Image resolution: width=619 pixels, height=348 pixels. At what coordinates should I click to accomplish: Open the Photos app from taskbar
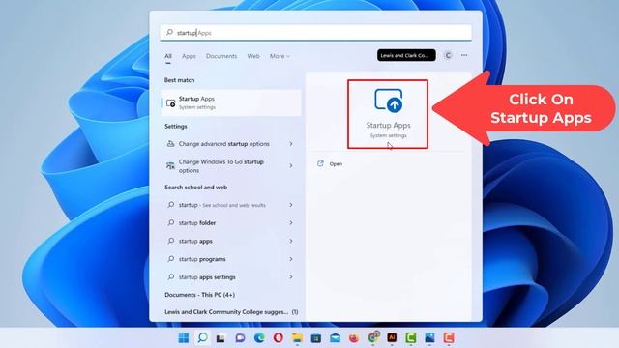[x=429, y=337]
